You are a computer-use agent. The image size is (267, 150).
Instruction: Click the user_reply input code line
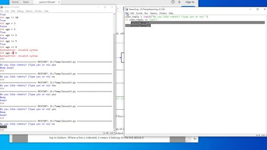[166, 17]
